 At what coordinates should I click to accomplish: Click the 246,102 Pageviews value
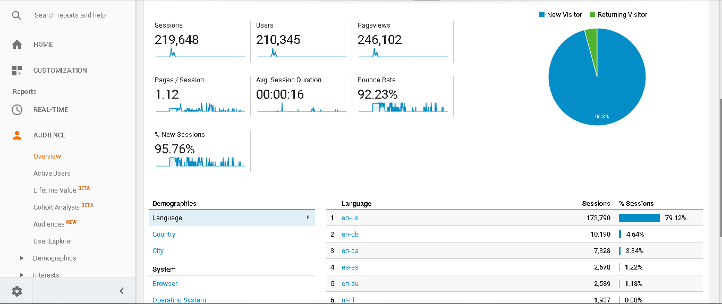379,40
